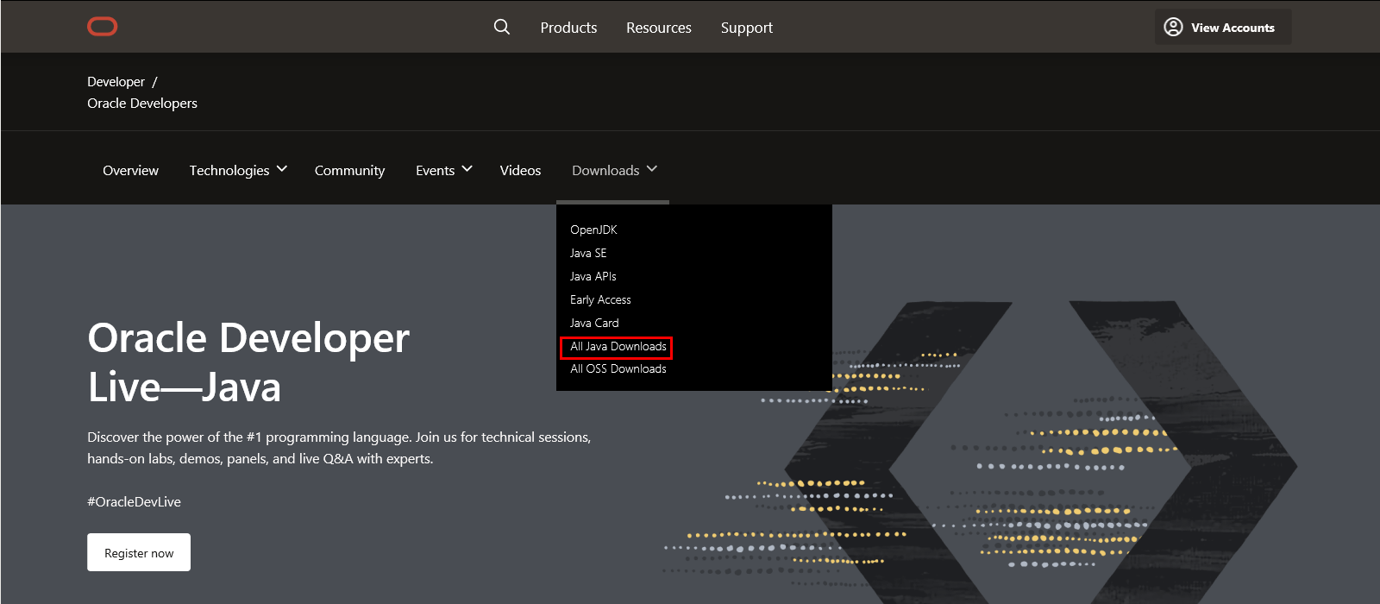Click the #OracleDevLive hashtag text
The width and height of the screenshot is (1380, 604).
click(134, 502)
